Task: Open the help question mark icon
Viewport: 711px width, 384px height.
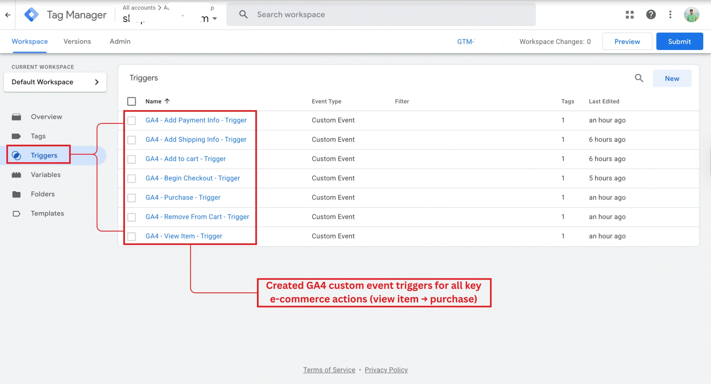Action: 651,14
